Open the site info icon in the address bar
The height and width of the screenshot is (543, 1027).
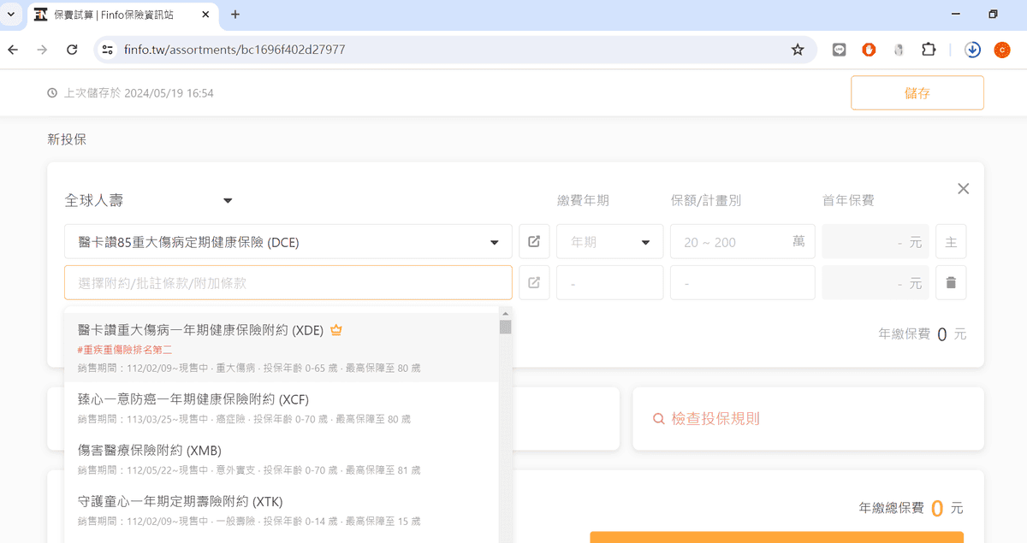pos(107,50)
